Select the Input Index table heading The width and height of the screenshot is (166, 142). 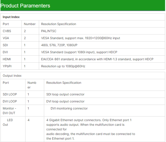[11, 17]
